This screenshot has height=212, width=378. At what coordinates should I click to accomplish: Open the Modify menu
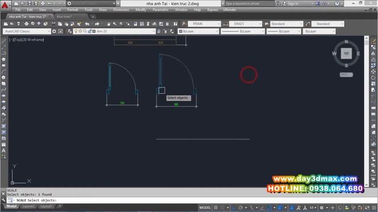pyautogui.click(x=141, y=10)
